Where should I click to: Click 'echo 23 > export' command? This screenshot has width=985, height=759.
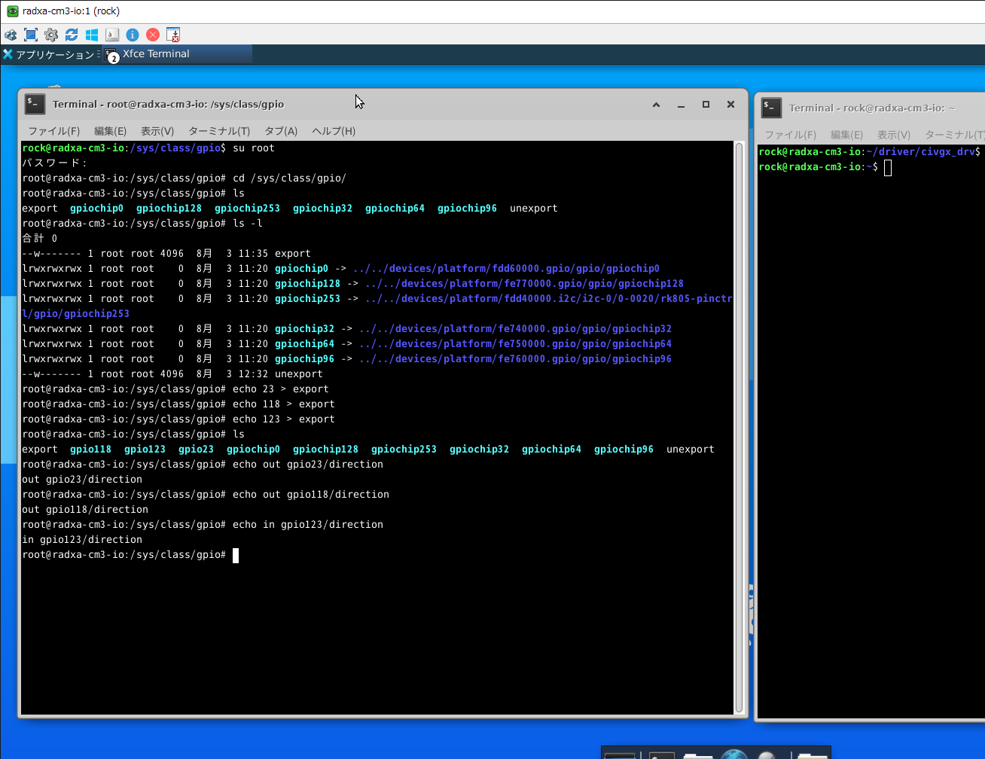281,389
